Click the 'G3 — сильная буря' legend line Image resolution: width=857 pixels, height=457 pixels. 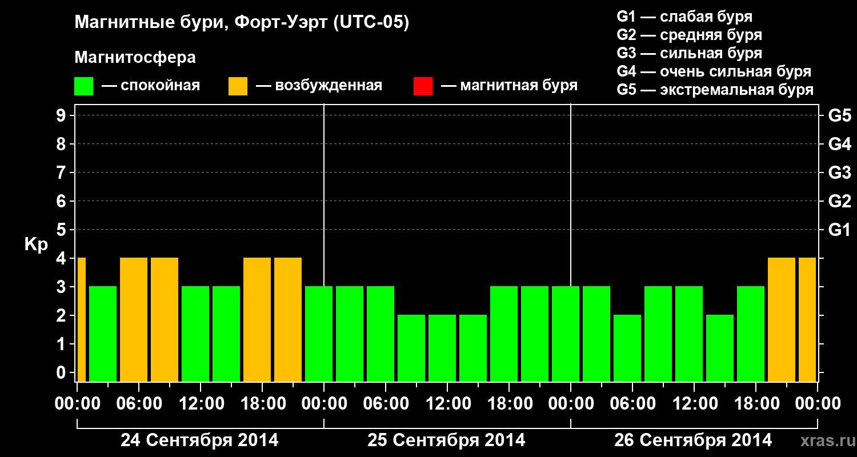(689, 53)
